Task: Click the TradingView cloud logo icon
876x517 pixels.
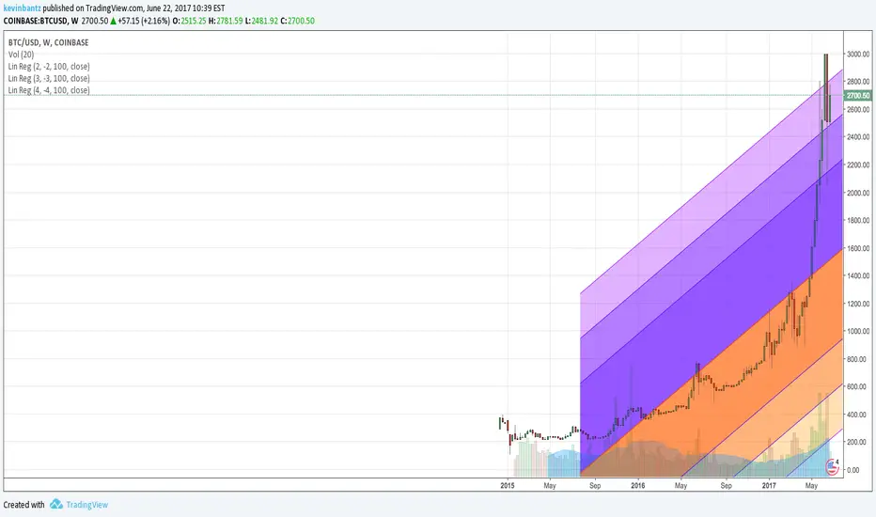Action: tap(55, 504)
